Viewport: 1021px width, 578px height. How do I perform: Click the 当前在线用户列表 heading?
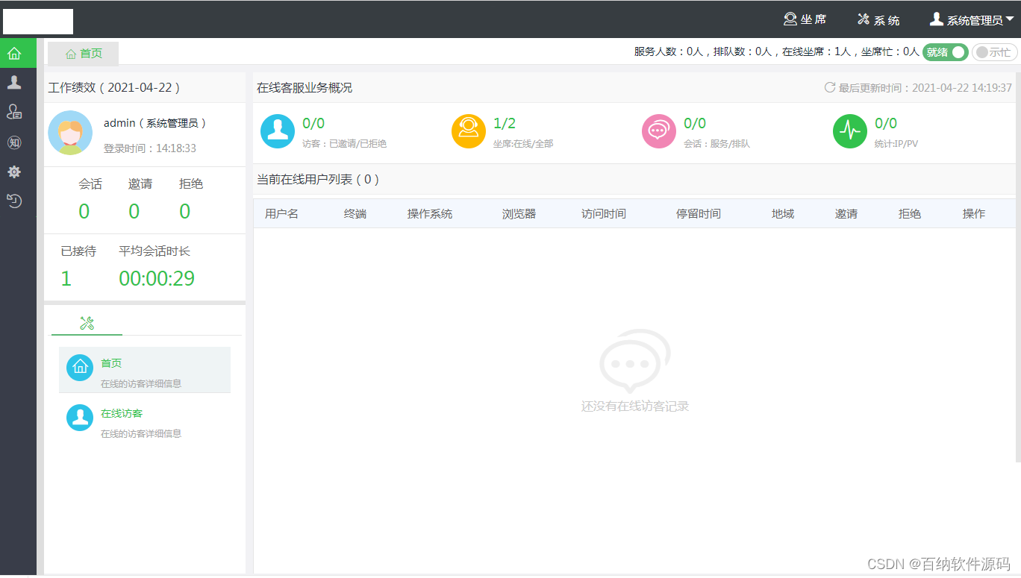319,180
